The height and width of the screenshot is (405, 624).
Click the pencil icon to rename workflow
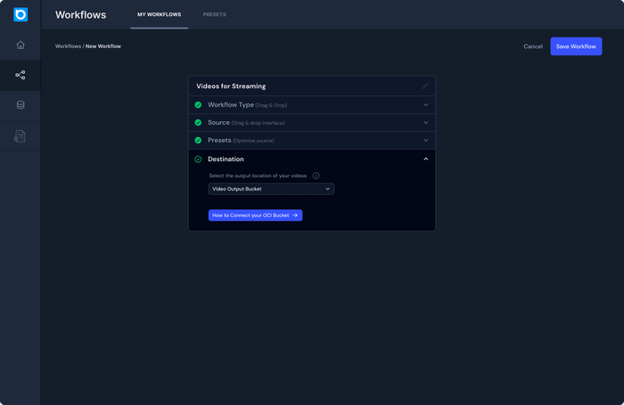click(x=425, y=86)
